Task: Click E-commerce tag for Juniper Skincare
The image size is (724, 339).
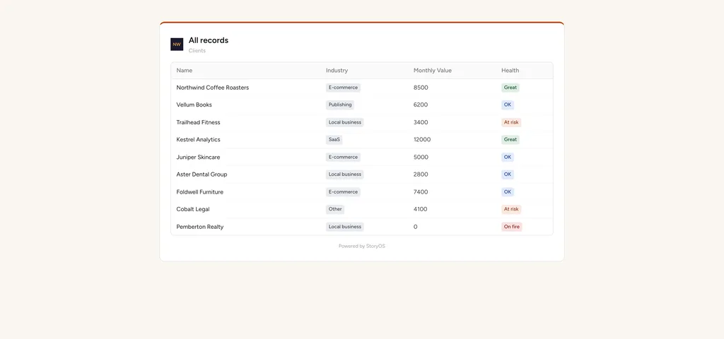Action: coord(343,157)
